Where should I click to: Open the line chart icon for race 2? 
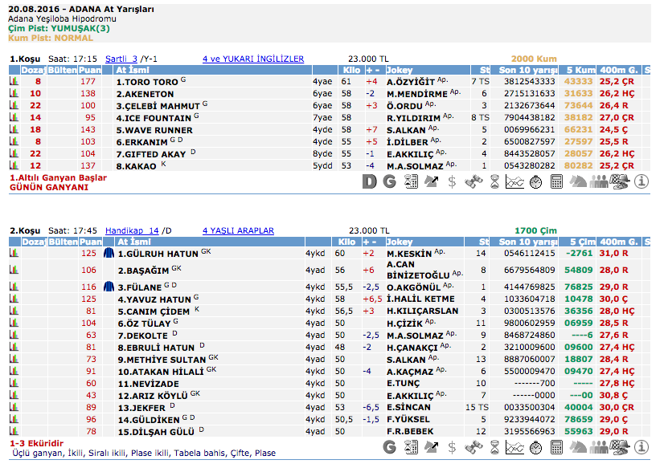(514, 446)
